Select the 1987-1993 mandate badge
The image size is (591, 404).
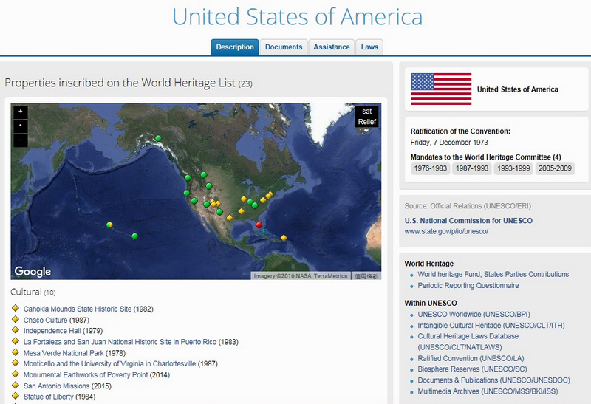point(472,168)
